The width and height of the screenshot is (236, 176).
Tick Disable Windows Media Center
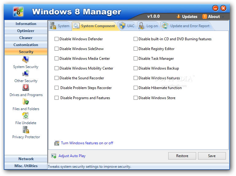[x=56, y=59]
